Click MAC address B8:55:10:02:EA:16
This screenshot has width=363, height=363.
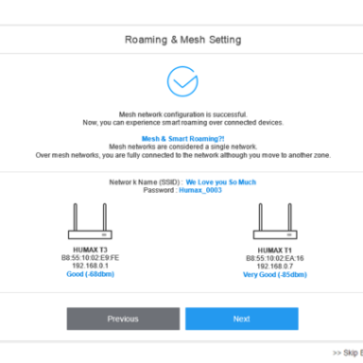pos(275,258)
